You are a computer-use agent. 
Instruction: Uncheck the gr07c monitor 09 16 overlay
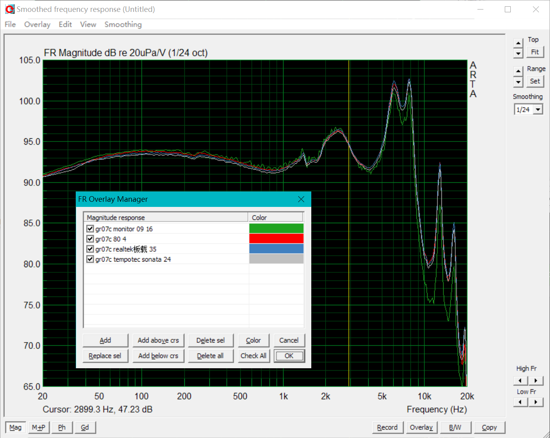coord(90,228)
